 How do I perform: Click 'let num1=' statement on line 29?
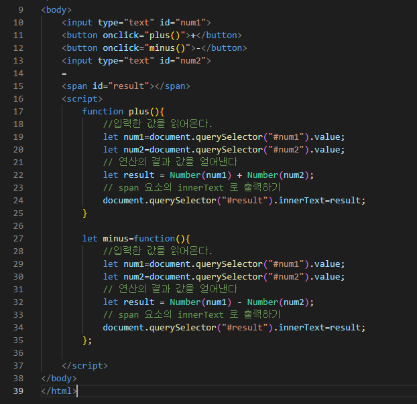coord(224,264)
